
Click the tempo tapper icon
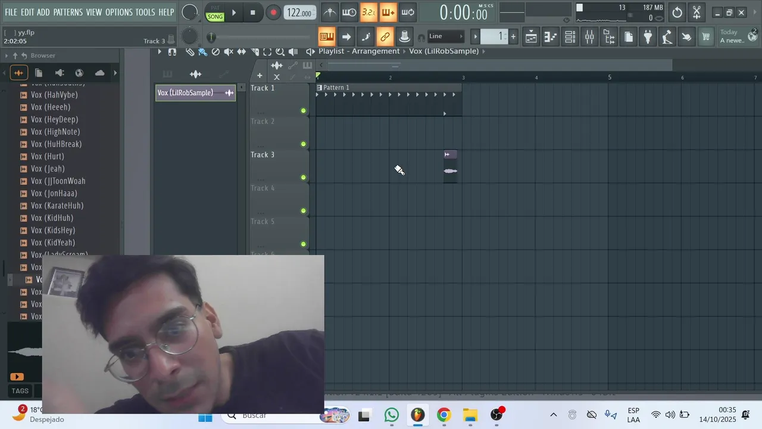click(x=667, y=37)
